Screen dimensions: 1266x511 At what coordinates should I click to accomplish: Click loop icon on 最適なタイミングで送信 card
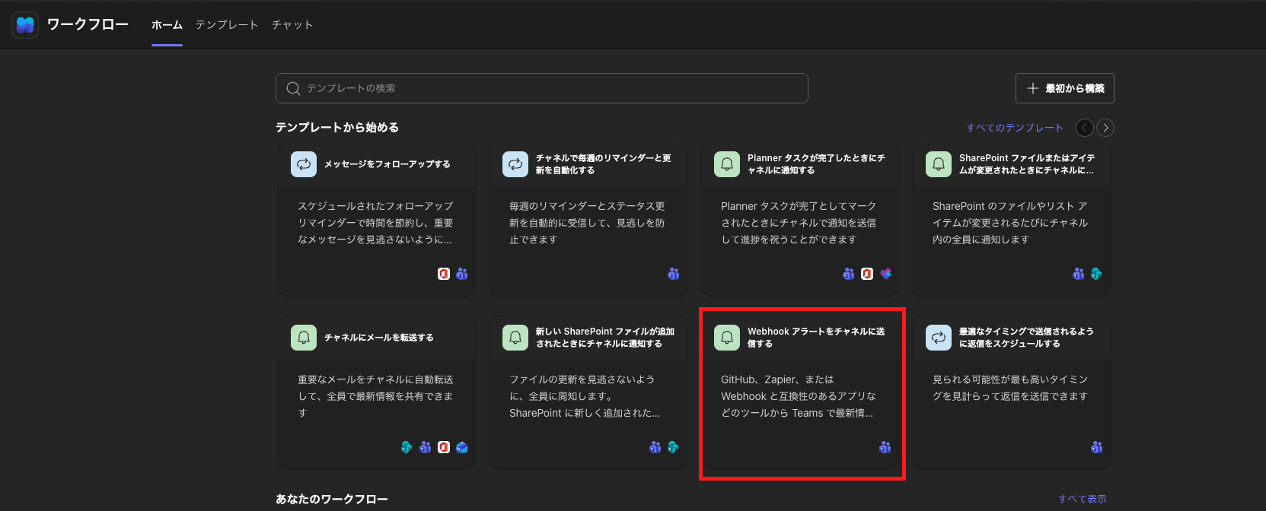point(939,338)
